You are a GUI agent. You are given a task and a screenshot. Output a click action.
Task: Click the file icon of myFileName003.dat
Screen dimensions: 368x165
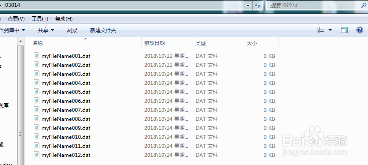[36, 74]
